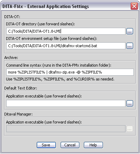Click the empty Default Text Editor executable field
Viewport: 140px width, 154px height.
click(66, 103)
